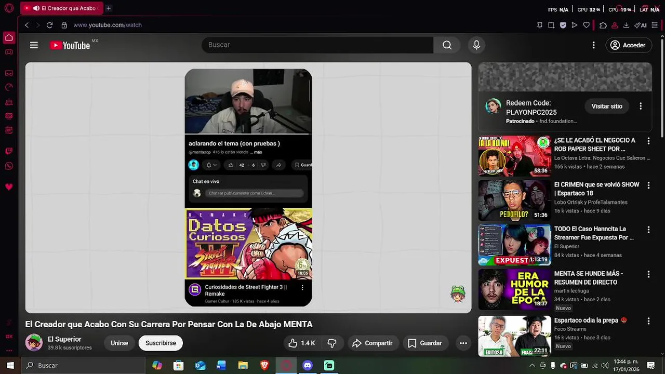This screenshot has height=374, width=665.
Task: Open Opera GX menu logo at top-left
Action: click(x=9, y=8)
